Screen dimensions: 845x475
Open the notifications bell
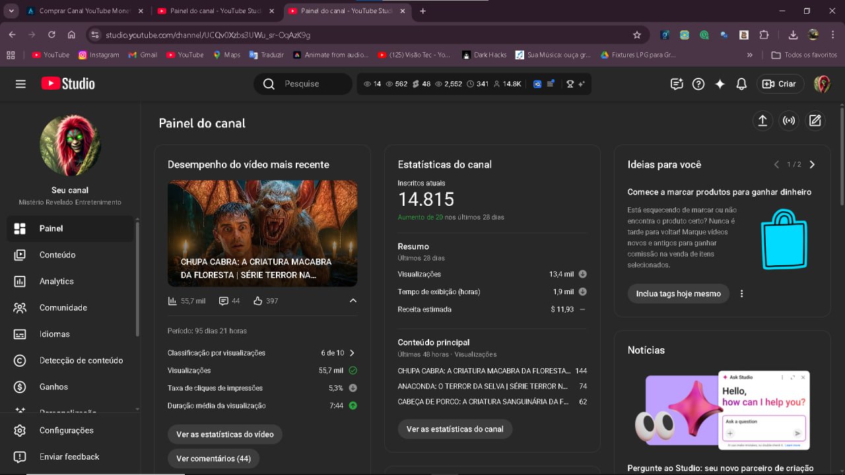pyautogui.click(x=741, y=84)
